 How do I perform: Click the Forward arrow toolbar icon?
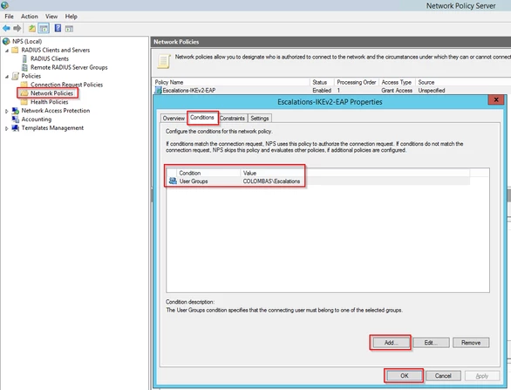[17, 29]
